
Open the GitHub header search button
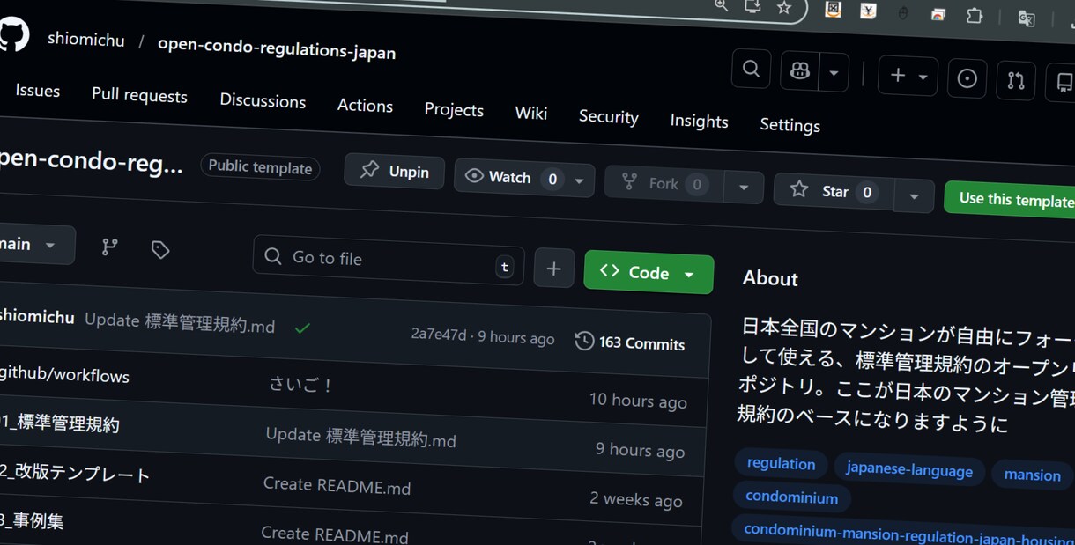click(x=752, y=69)
